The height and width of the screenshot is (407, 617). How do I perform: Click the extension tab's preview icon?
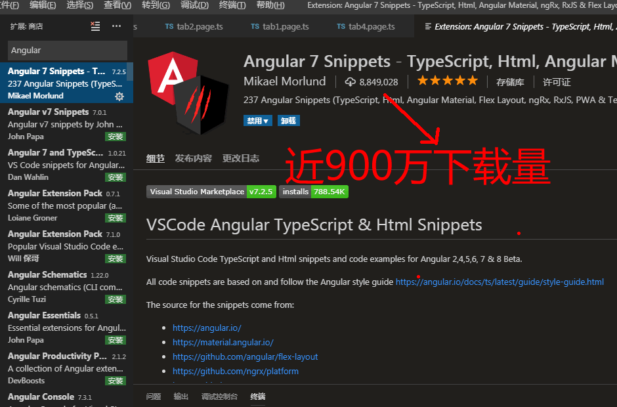pos(428,26)
